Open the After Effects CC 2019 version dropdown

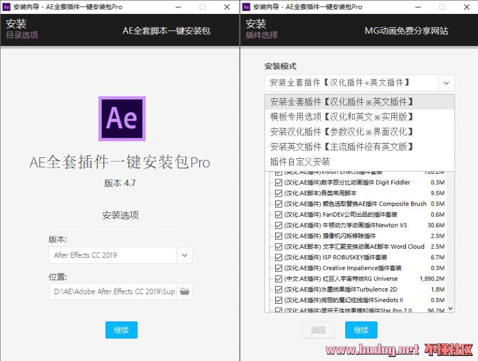point(185,255)
